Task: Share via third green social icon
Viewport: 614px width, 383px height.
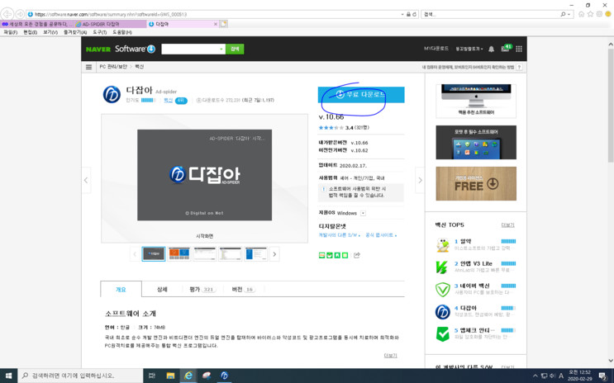Action: coord(337,255)
